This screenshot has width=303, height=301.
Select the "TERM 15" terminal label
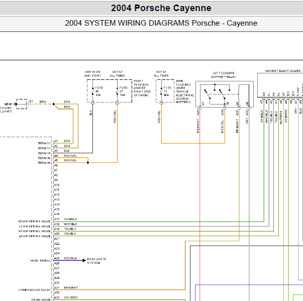tap(44, 153)
